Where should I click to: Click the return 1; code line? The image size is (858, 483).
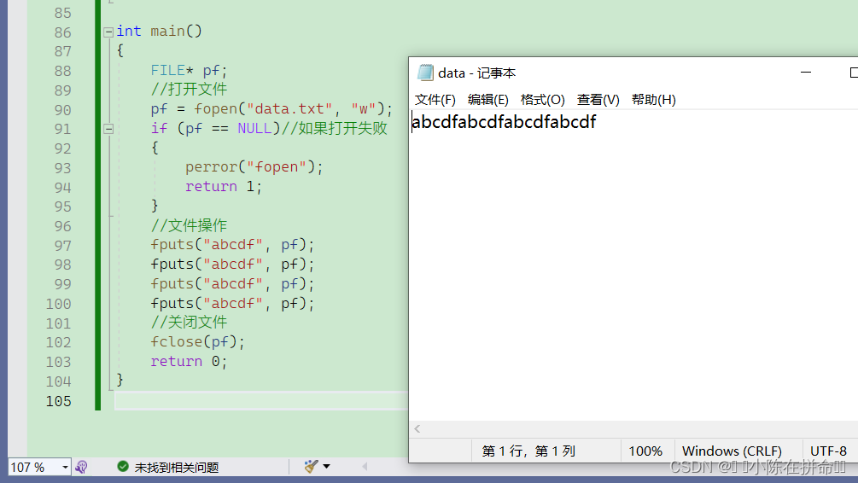click(224, 187)
